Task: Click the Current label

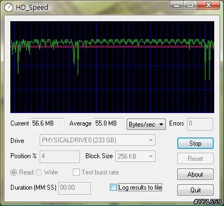Action: 20,123
